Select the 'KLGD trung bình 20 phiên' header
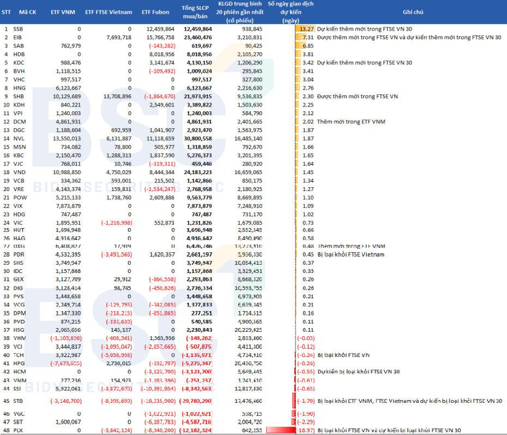The width and height of the screenshot is (507, 435). pos(239,13)
